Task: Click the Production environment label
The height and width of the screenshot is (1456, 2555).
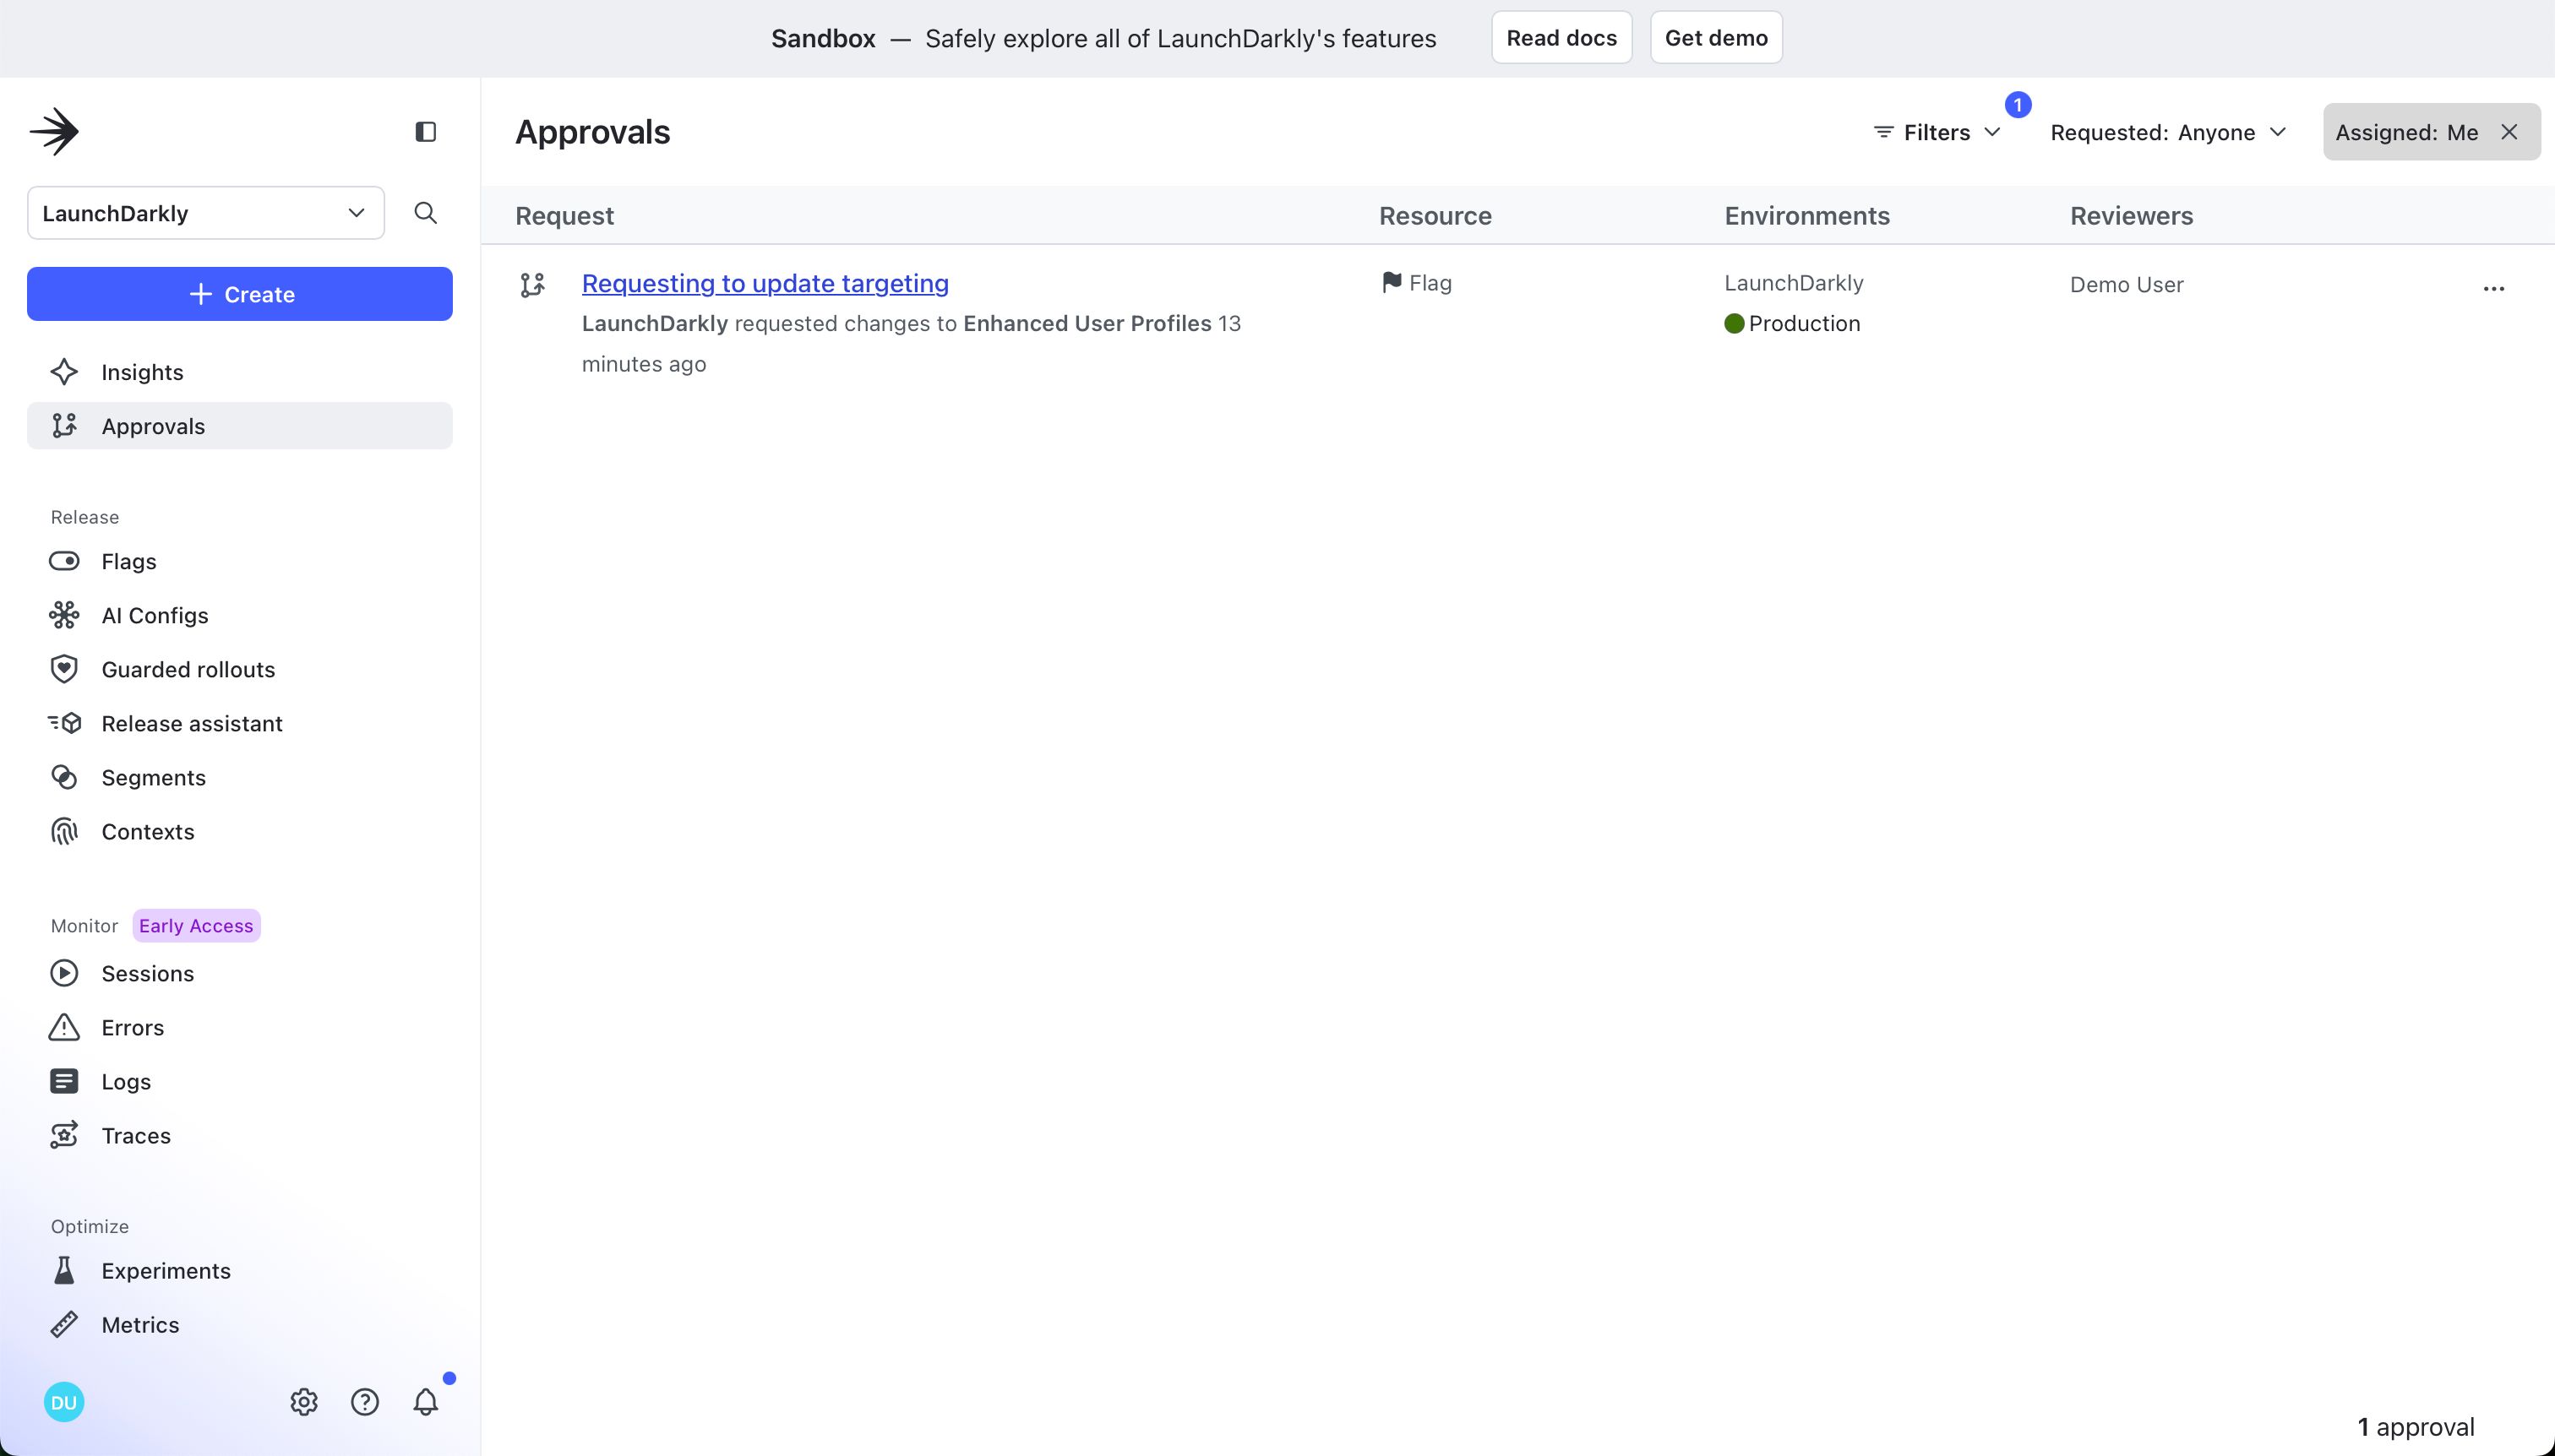Action: tap(1804, 323)
